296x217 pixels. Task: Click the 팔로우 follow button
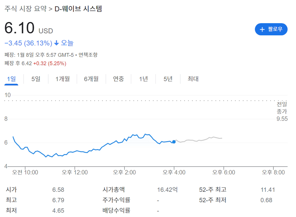coord(271,29)
